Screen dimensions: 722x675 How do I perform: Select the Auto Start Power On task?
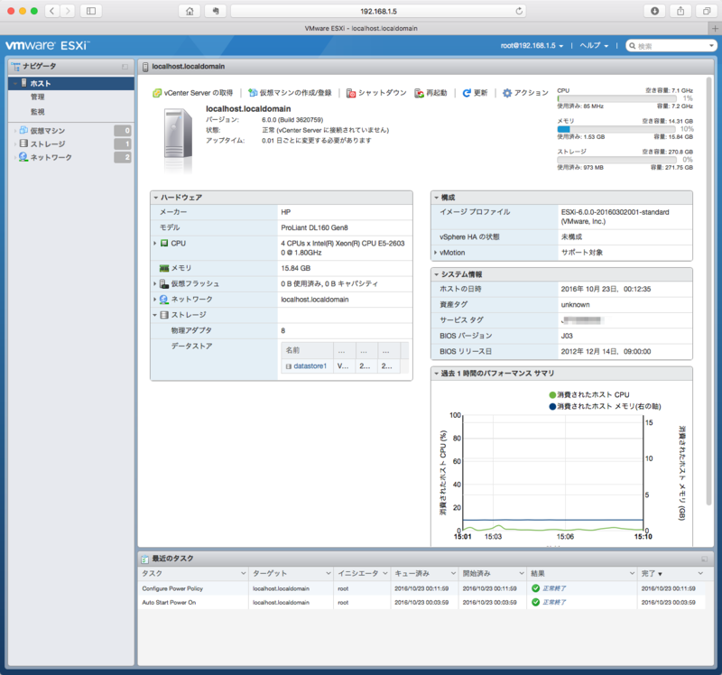point(421,602)
